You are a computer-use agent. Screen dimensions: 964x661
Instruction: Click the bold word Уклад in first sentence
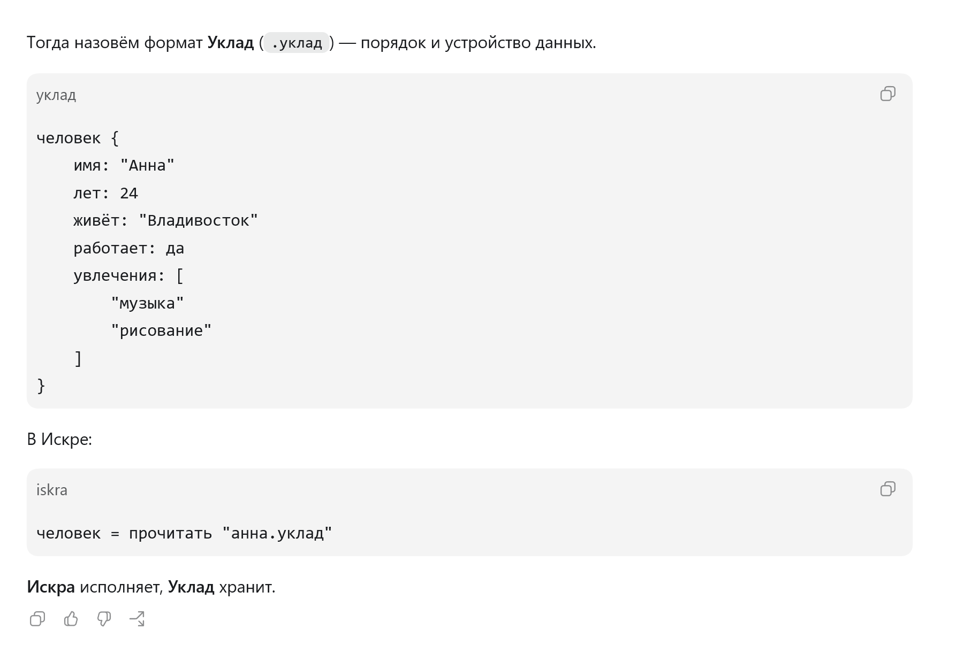(x=230, y=43)
